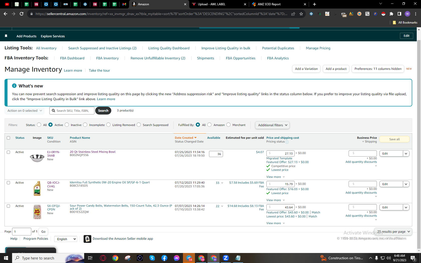Select Fulfilled By Amazon radio button
Viewport: 421px width, 263px height.
point(209,125)
